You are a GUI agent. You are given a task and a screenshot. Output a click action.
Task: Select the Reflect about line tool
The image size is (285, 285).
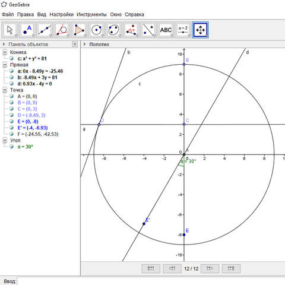(x=148, y=30)
